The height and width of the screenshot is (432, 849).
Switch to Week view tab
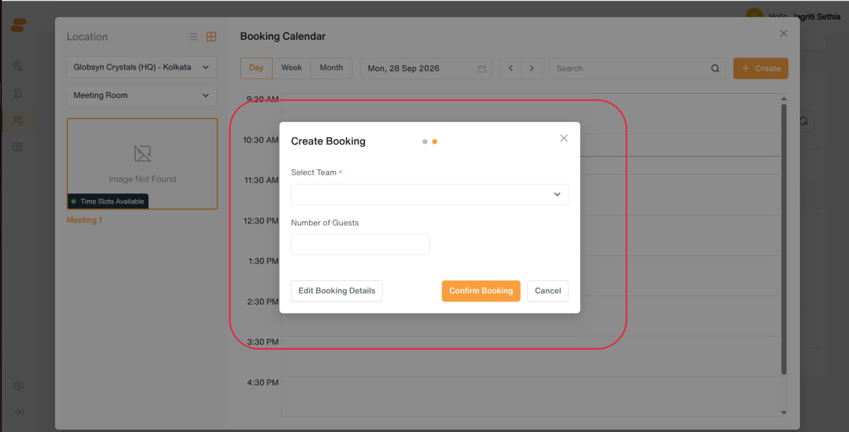(x=291, y=68)
